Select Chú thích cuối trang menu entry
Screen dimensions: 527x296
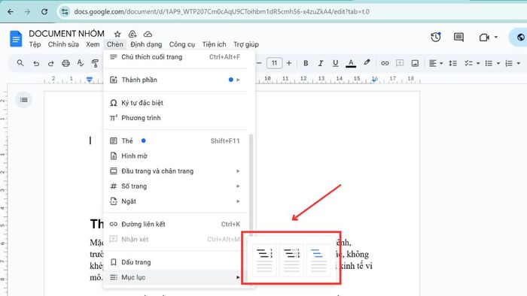pyautogui.click(x=175, y=57)
